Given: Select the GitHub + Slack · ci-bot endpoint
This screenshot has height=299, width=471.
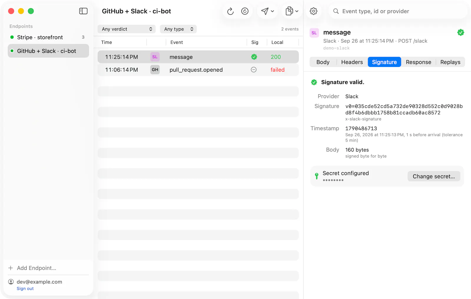Looking at the screenshot, I should coord(48,51).
